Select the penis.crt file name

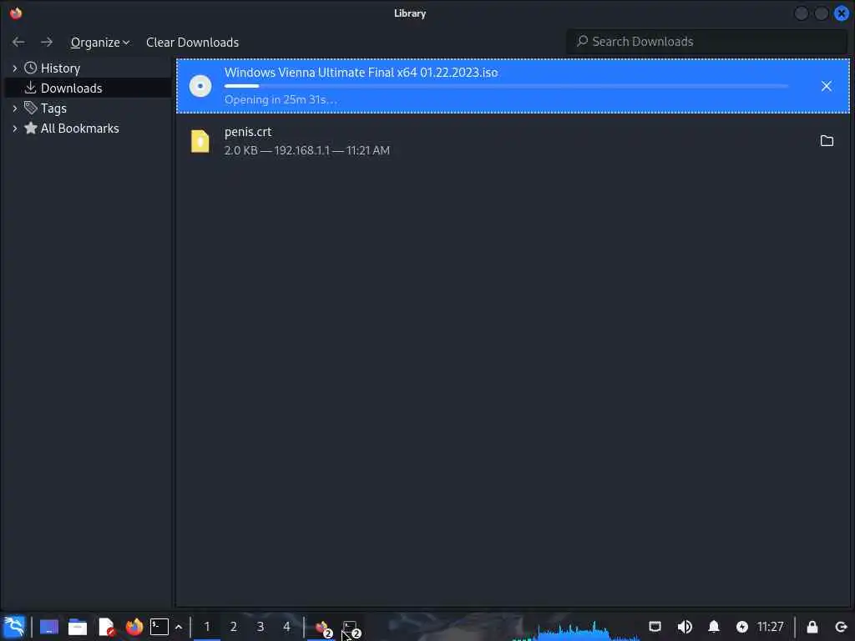pyautogui.click(x=248, y=132)
